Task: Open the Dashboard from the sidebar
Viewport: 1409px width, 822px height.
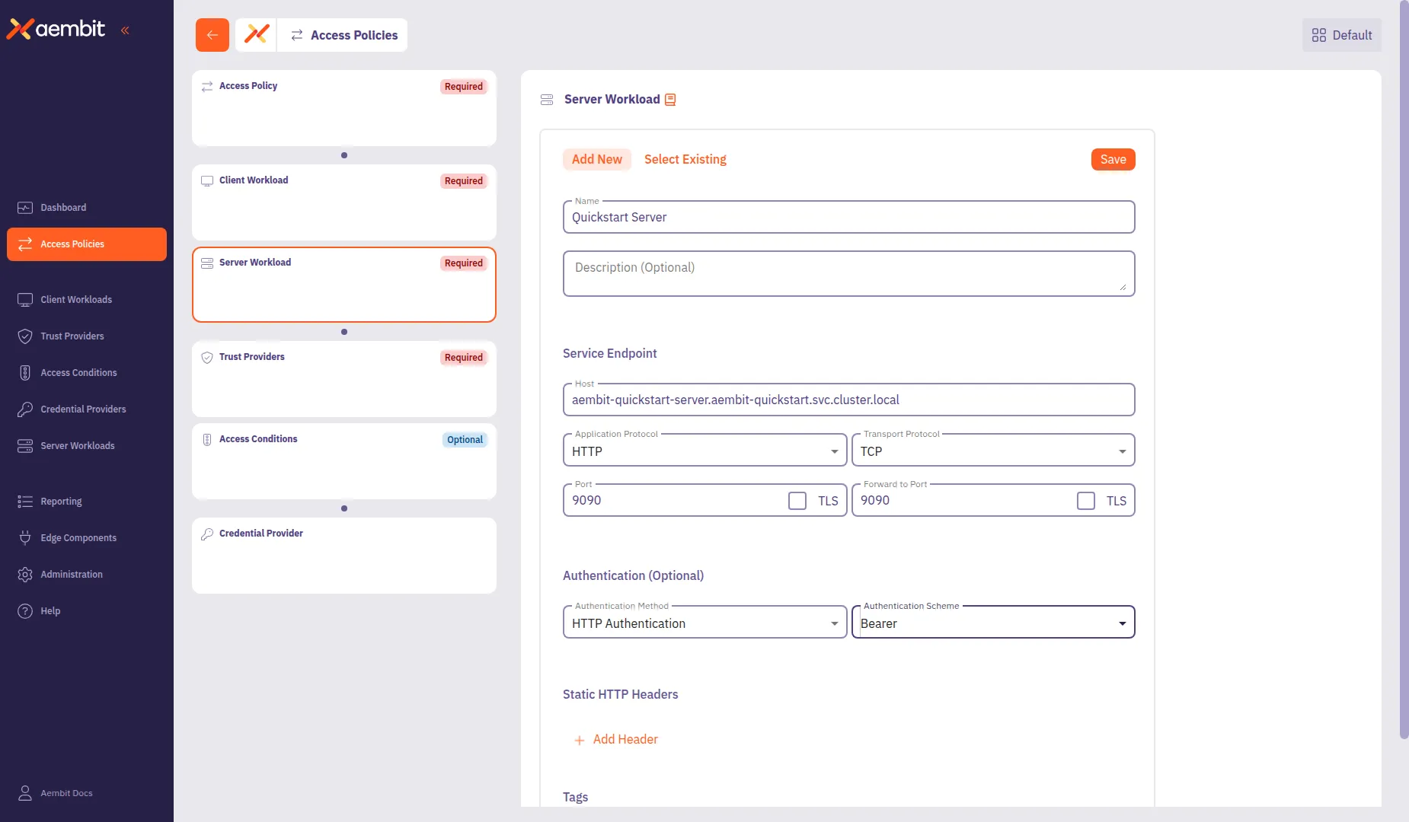Action: [61, 207]
